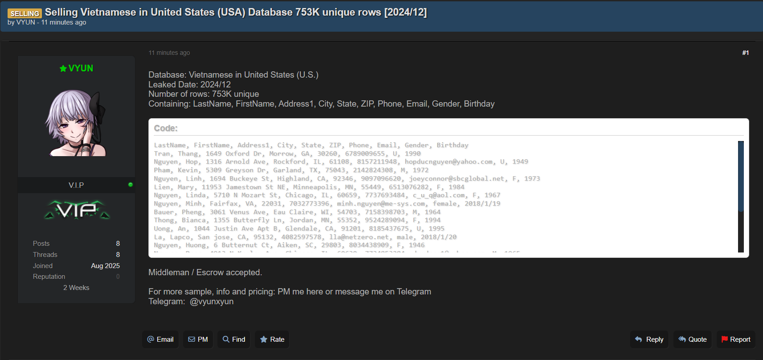The height and width of the screenshot is (360, 763).
Task: Click the VIP badge graphic
Action: point(77,210)
